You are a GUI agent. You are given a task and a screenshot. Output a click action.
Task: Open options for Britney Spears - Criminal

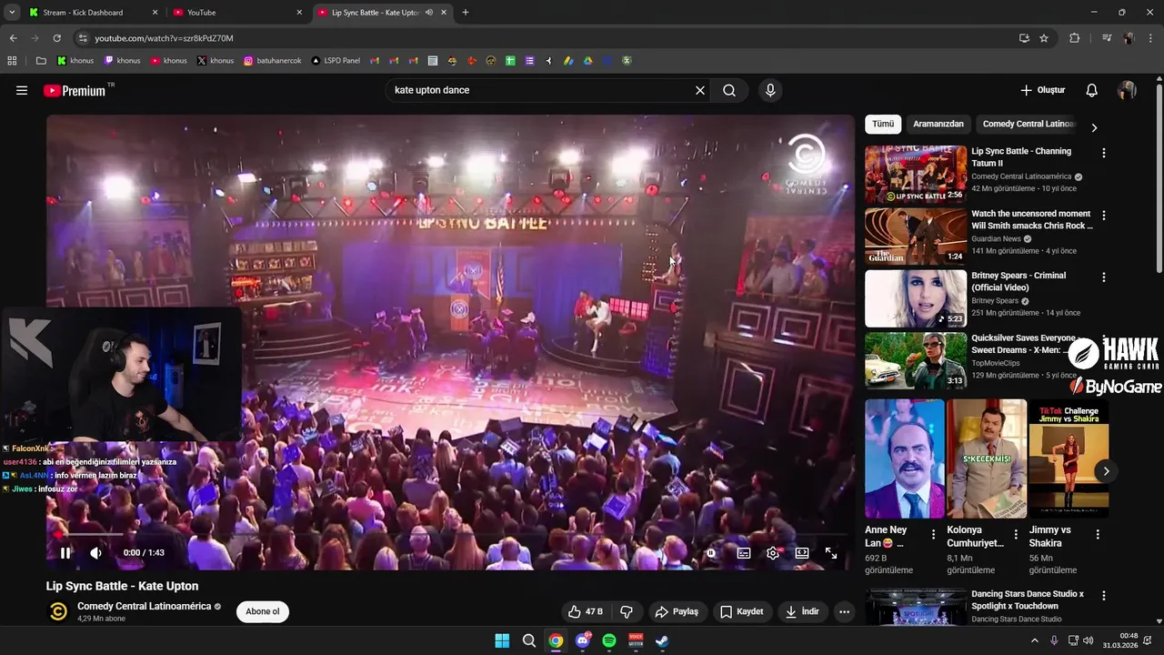coord(1104,277)
